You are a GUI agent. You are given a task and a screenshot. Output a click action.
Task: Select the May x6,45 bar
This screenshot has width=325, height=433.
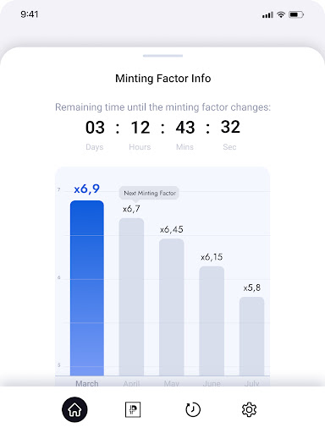coord(172,307)
